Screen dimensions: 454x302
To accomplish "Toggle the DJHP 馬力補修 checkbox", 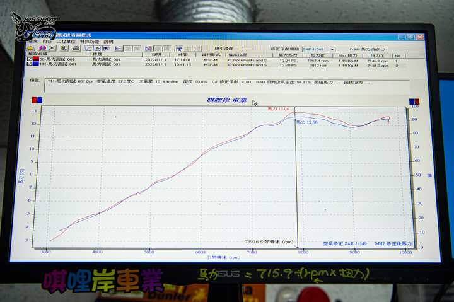I will [x=383, y=50].
